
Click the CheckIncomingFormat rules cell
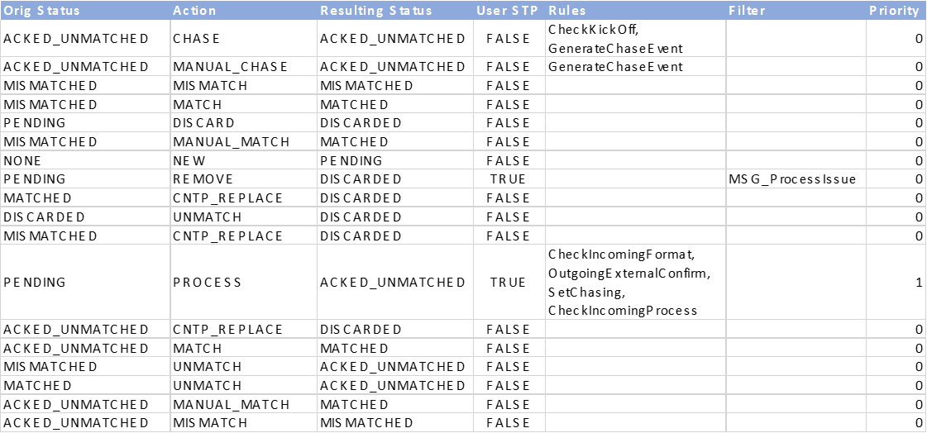(x=636, y=282)
